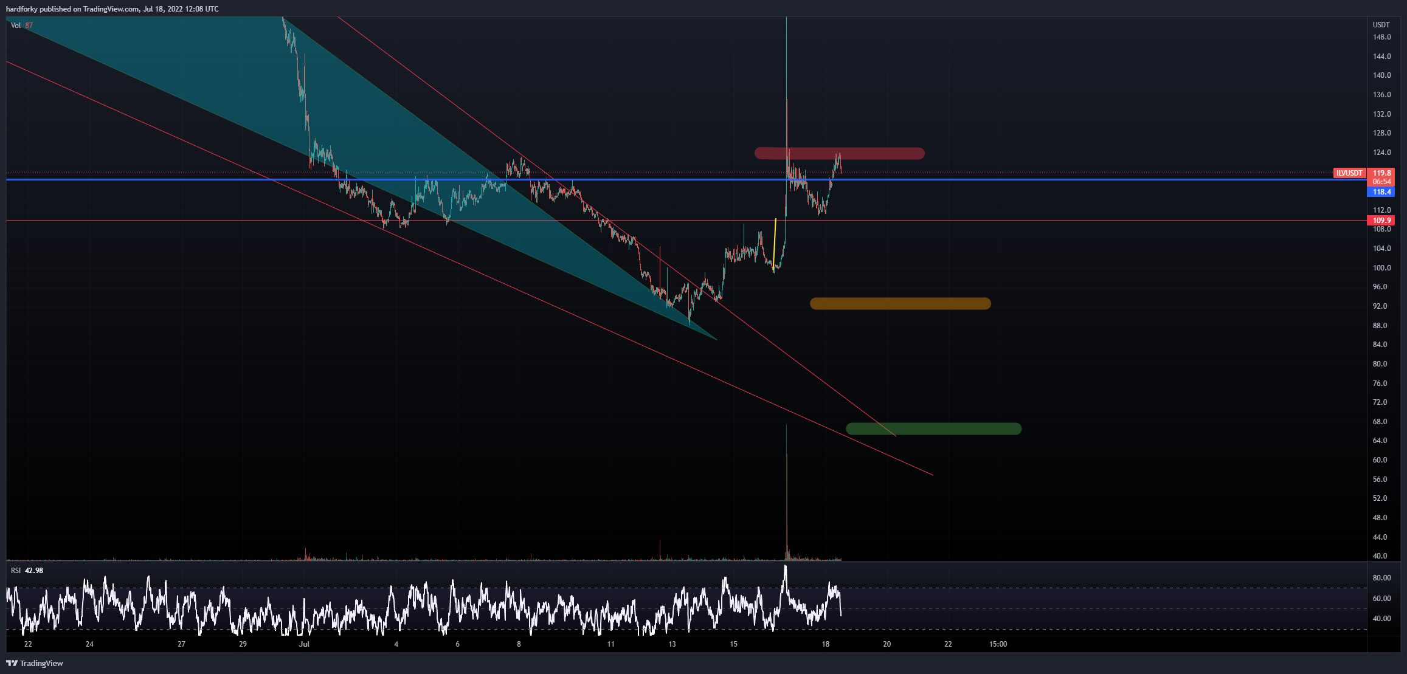Click the 80.00 value on RSI scale
Image resolution: width=1407 pixels, height=674 pixels.
coord(1381,578)
